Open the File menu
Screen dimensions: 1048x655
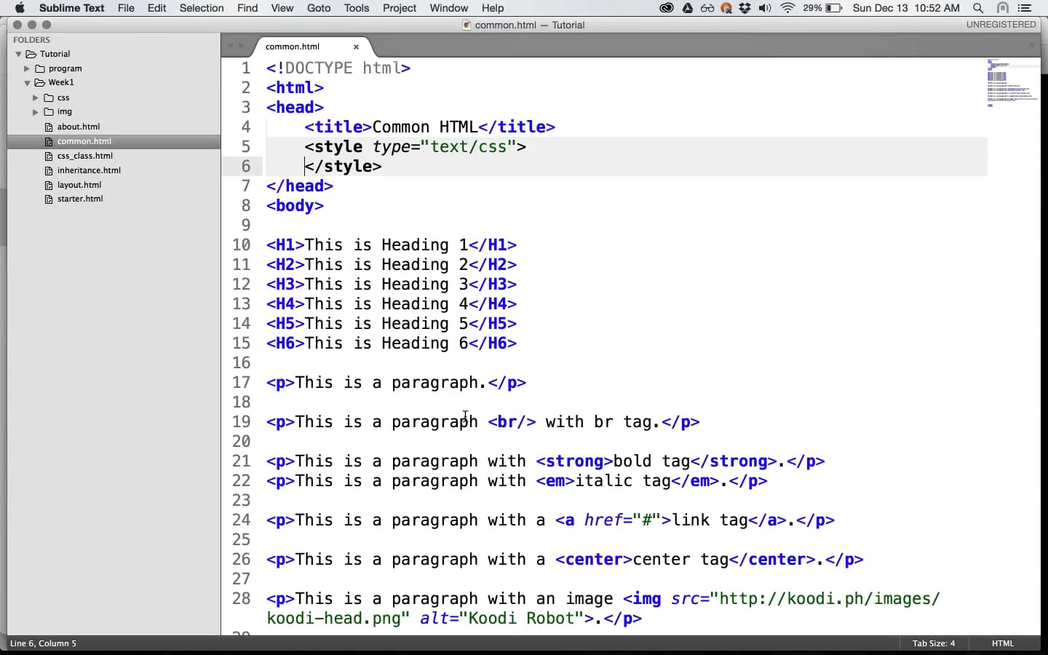click(126, 8)
